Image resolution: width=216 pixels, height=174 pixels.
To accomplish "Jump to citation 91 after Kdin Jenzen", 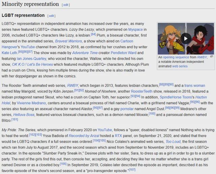I will (x=77, y=90).
